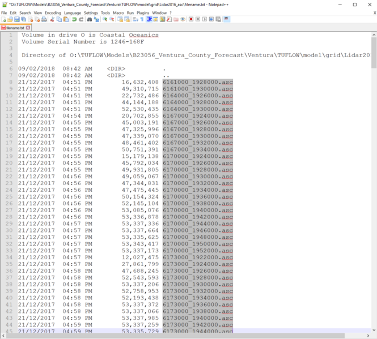
Task: Expand the Encoding menu
Action: pos(53,12)
